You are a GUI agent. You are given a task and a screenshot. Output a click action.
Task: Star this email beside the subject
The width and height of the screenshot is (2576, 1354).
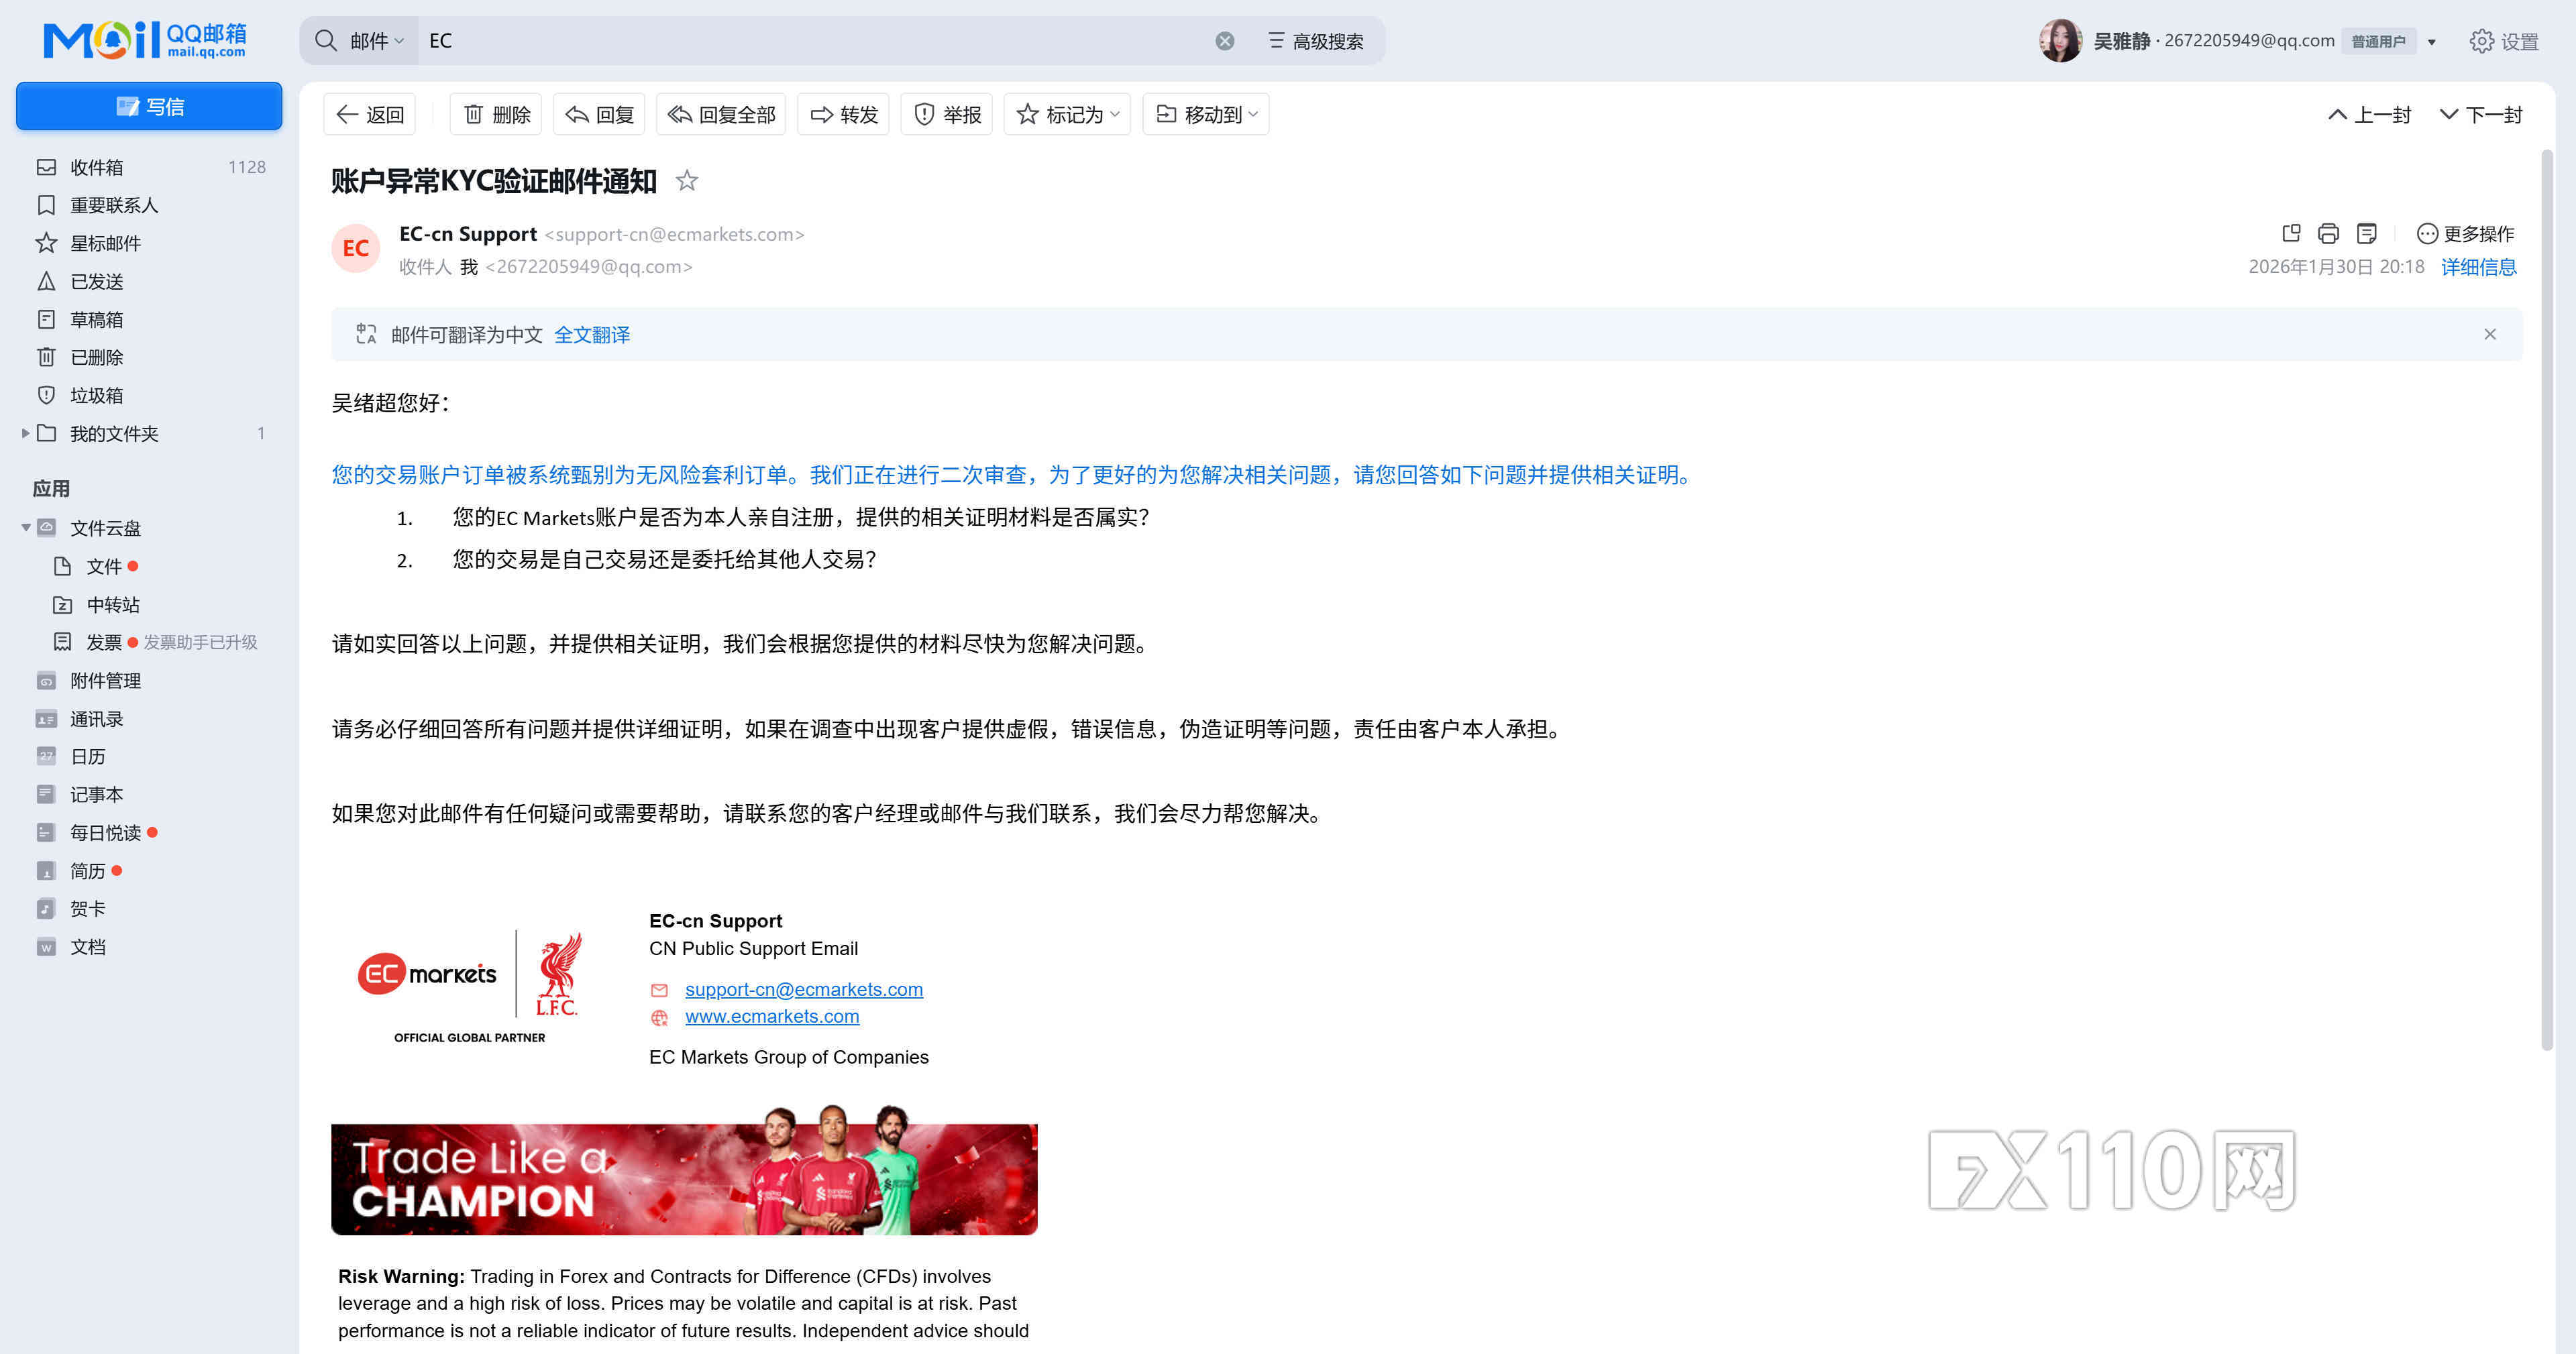(x=687, y=181)
